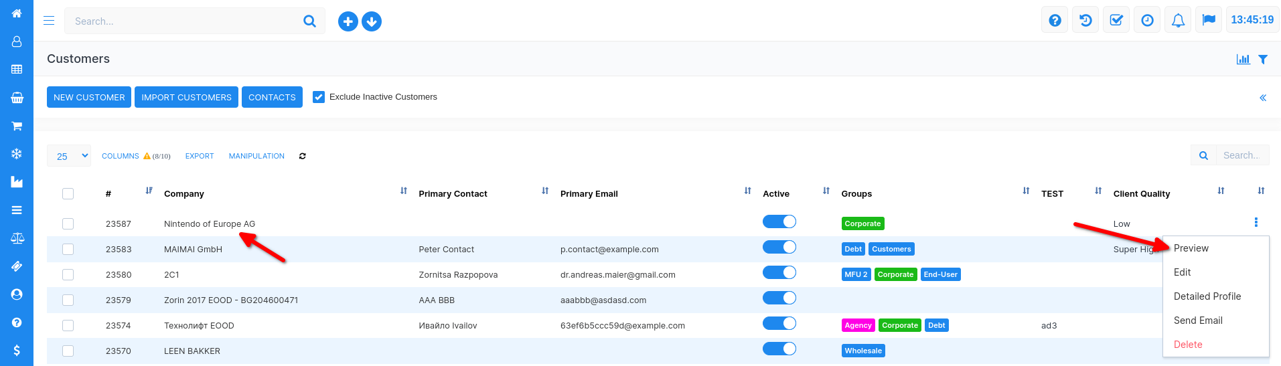The width and height of the screenshot is (1281, 366).
Task: Click the bell notifications icon
Action: click(x=1178, y=21)
